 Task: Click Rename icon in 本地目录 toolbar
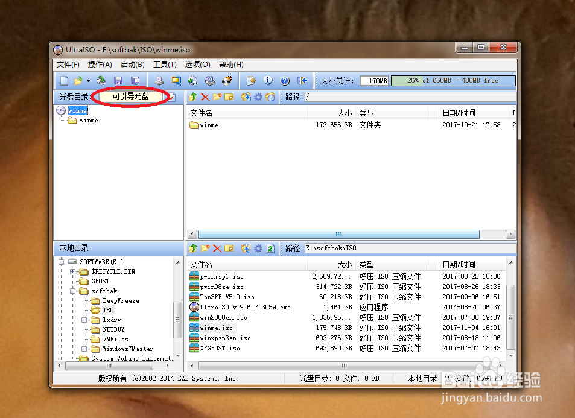click(229, 249)
